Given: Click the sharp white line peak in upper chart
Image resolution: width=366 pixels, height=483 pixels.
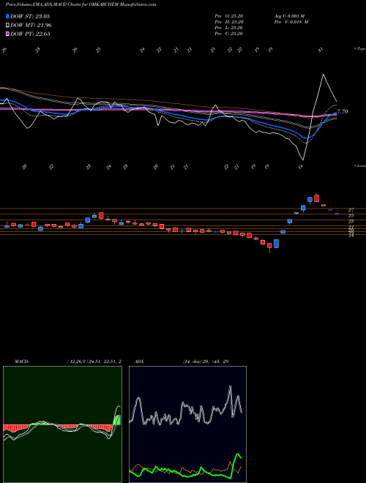Looking at the screenshot, I should (x=323, y=75).
